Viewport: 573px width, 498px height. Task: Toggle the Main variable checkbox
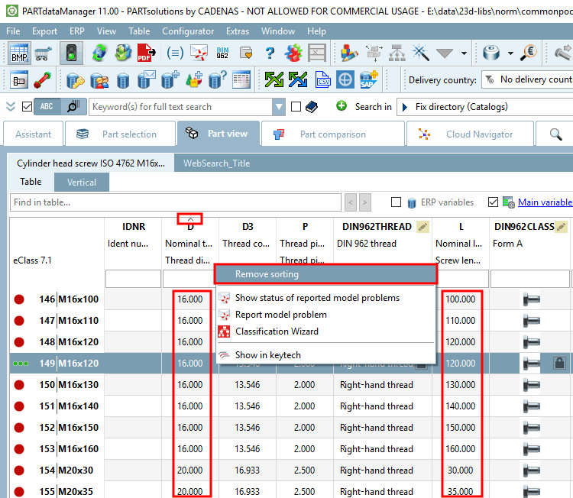(x=493, y=202)
